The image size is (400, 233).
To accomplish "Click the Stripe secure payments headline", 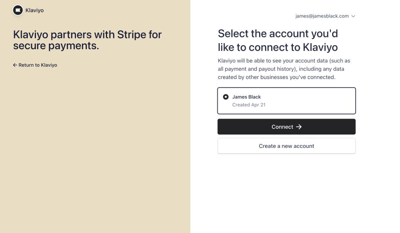I will click(x=87, y=40).
